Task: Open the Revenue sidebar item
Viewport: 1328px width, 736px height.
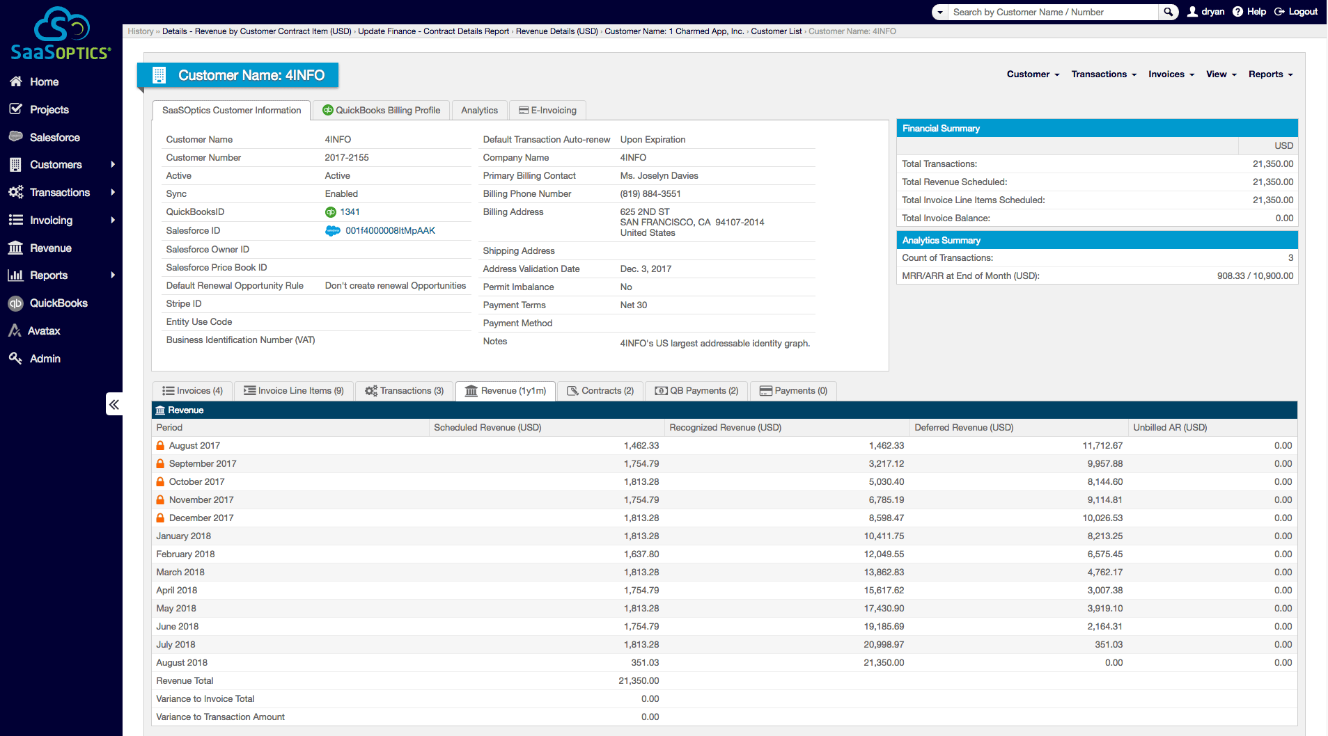Action: [50, 248]
